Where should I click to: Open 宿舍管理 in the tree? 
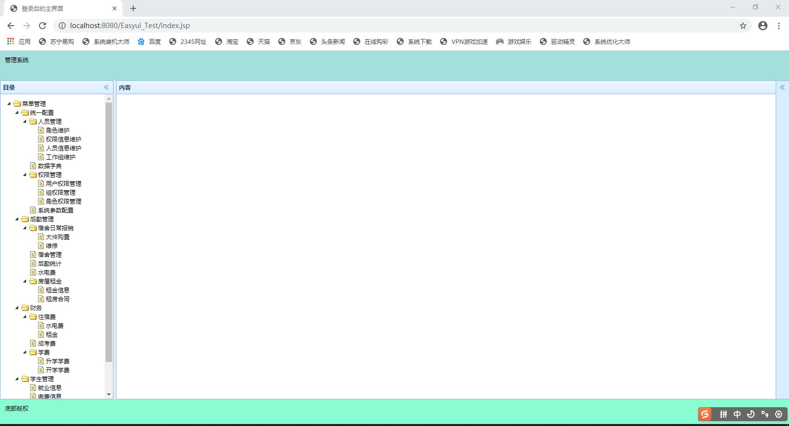[50, 254]
